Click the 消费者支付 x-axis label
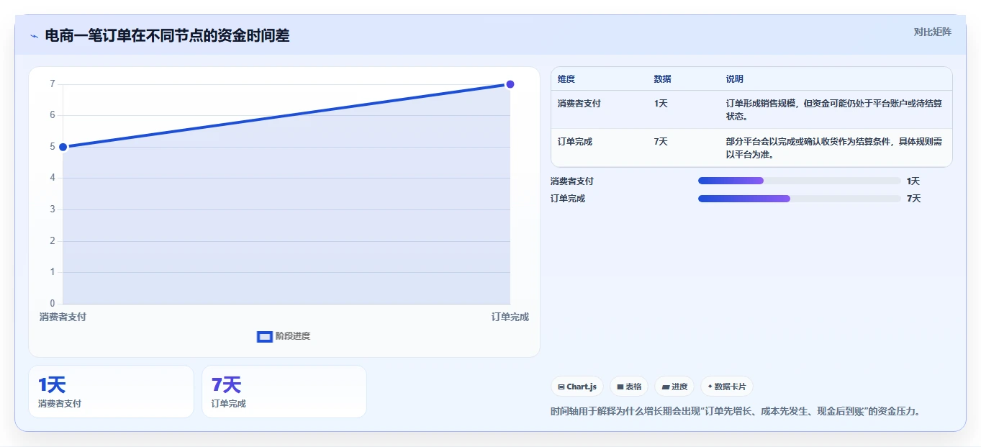Image resolution: width=981 pixels, height=447 pixels. coord(63,317)
